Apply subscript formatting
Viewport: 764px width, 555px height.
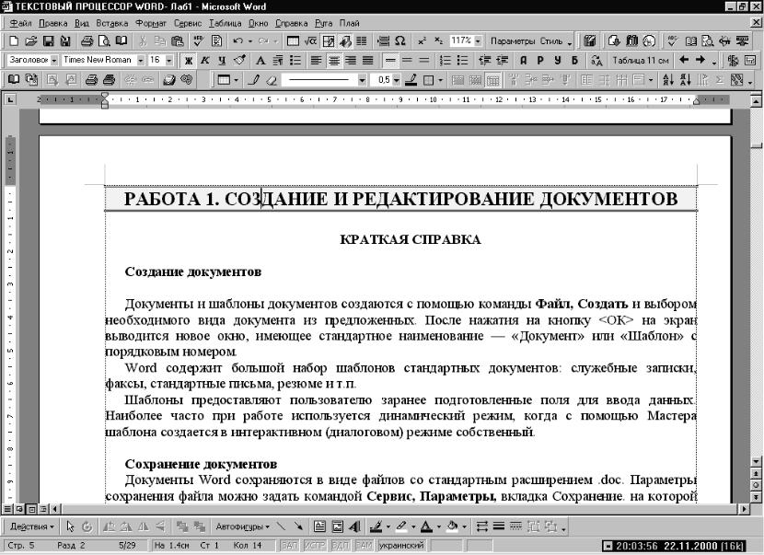coord(438,40)
